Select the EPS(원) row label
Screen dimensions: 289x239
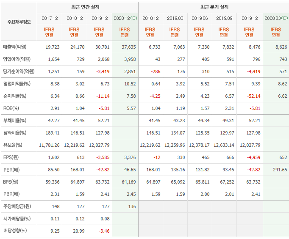tap(11, 157)
